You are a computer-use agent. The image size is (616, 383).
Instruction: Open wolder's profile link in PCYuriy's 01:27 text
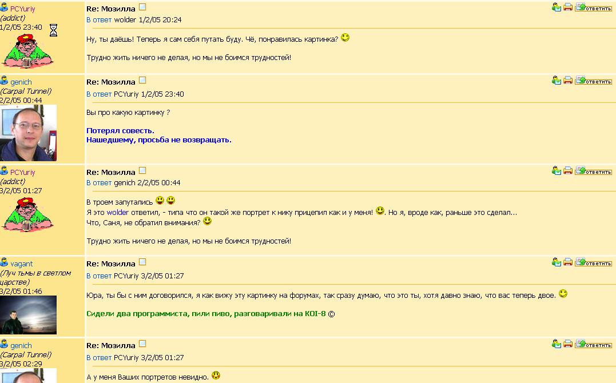(x=117, y=213)
